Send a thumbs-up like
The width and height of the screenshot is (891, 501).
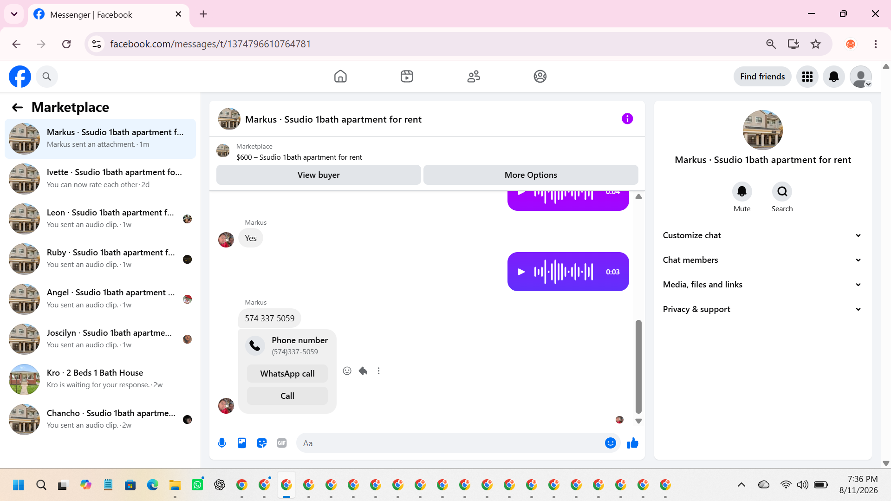[x=633, y=443]
